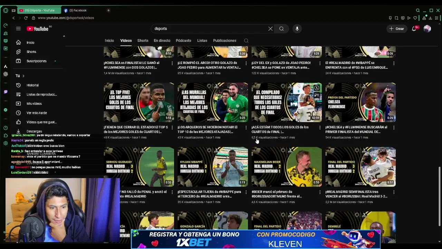
Task: Open options for LOS ARQUEROS SE HICIERON NOTAR video
Action: coord(246,128)
